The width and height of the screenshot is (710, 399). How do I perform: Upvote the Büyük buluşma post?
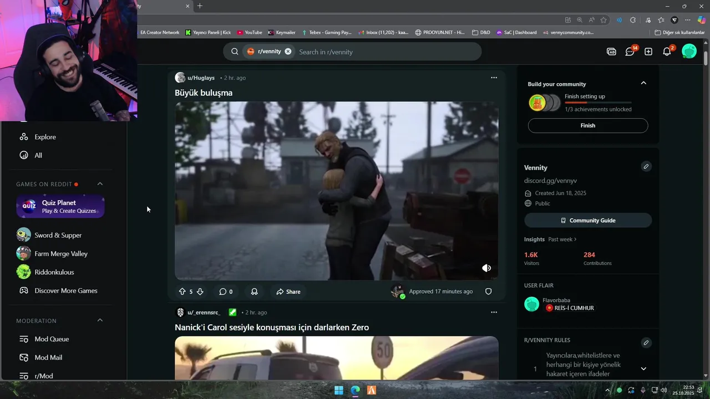point(182,291)
